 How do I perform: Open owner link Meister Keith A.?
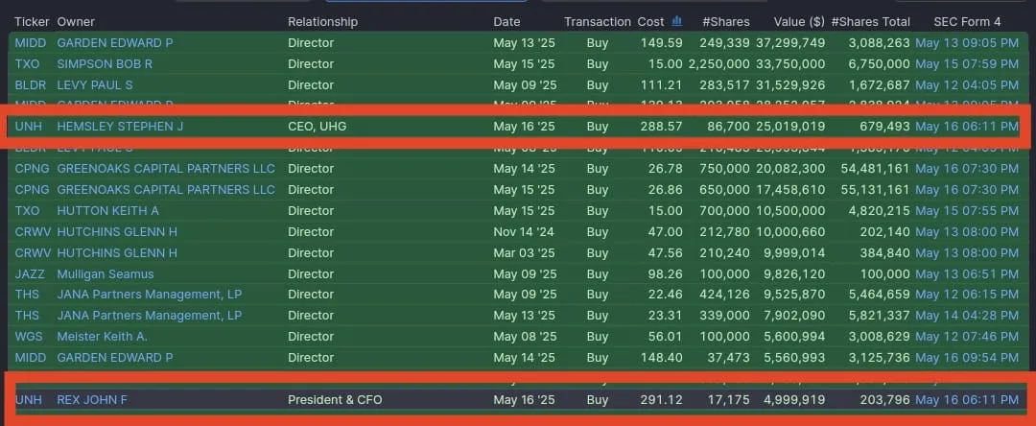click(x=103, y=336)
